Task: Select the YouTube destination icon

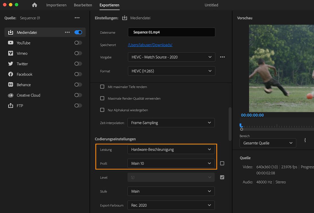Action: (11, 43)
